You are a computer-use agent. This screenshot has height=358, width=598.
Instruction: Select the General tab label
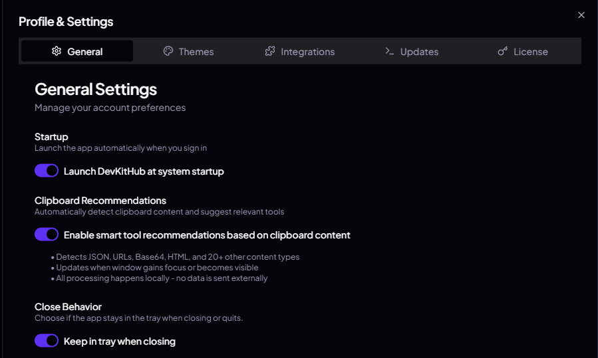coord(85,52)
